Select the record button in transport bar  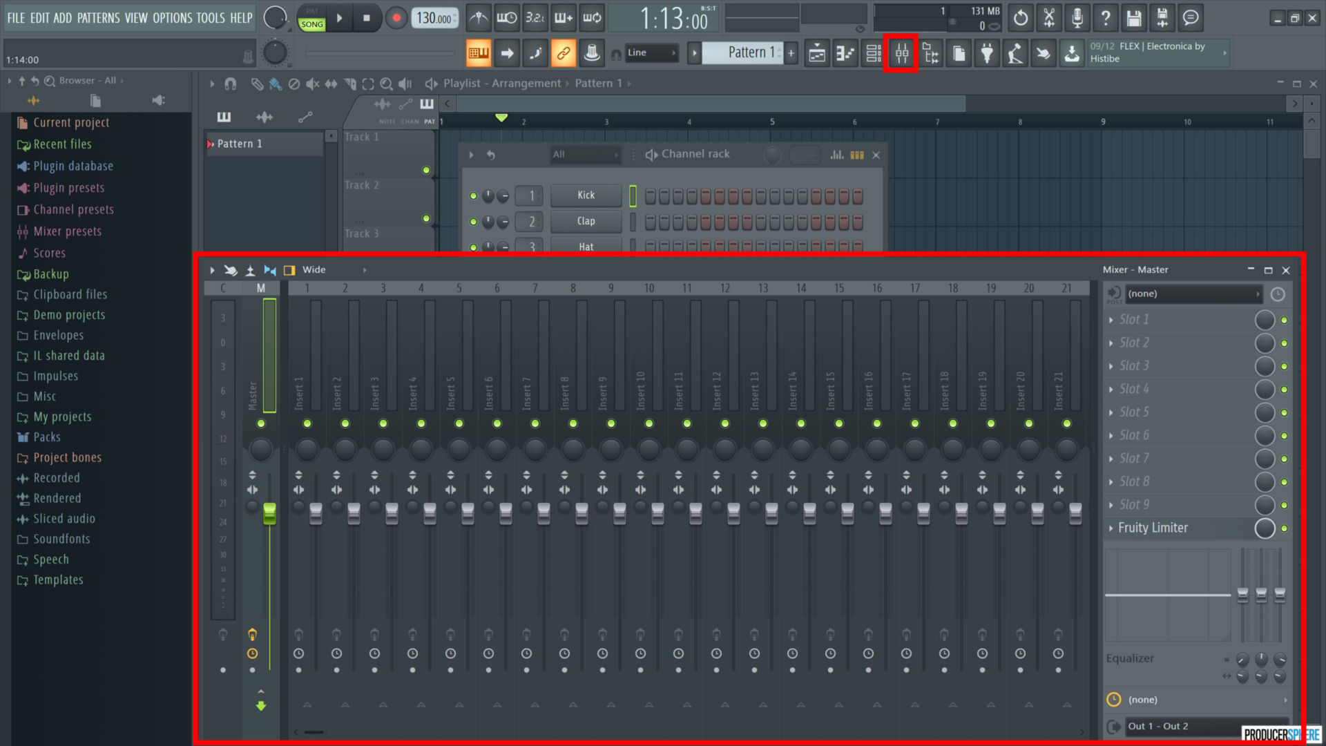(x=396, y=18)
